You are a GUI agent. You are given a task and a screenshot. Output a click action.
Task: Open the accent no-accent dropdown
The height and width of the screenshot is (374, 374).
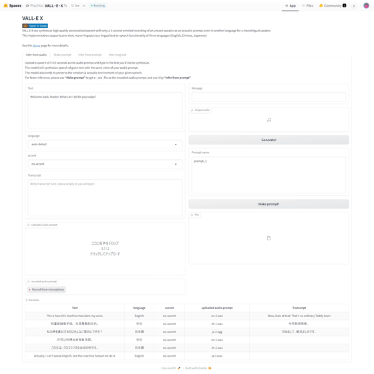point(105,164)
